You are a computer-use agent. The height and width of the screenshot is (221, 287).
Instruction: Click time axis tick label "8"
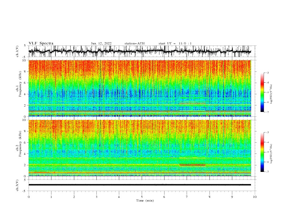(x=209, y=197)
